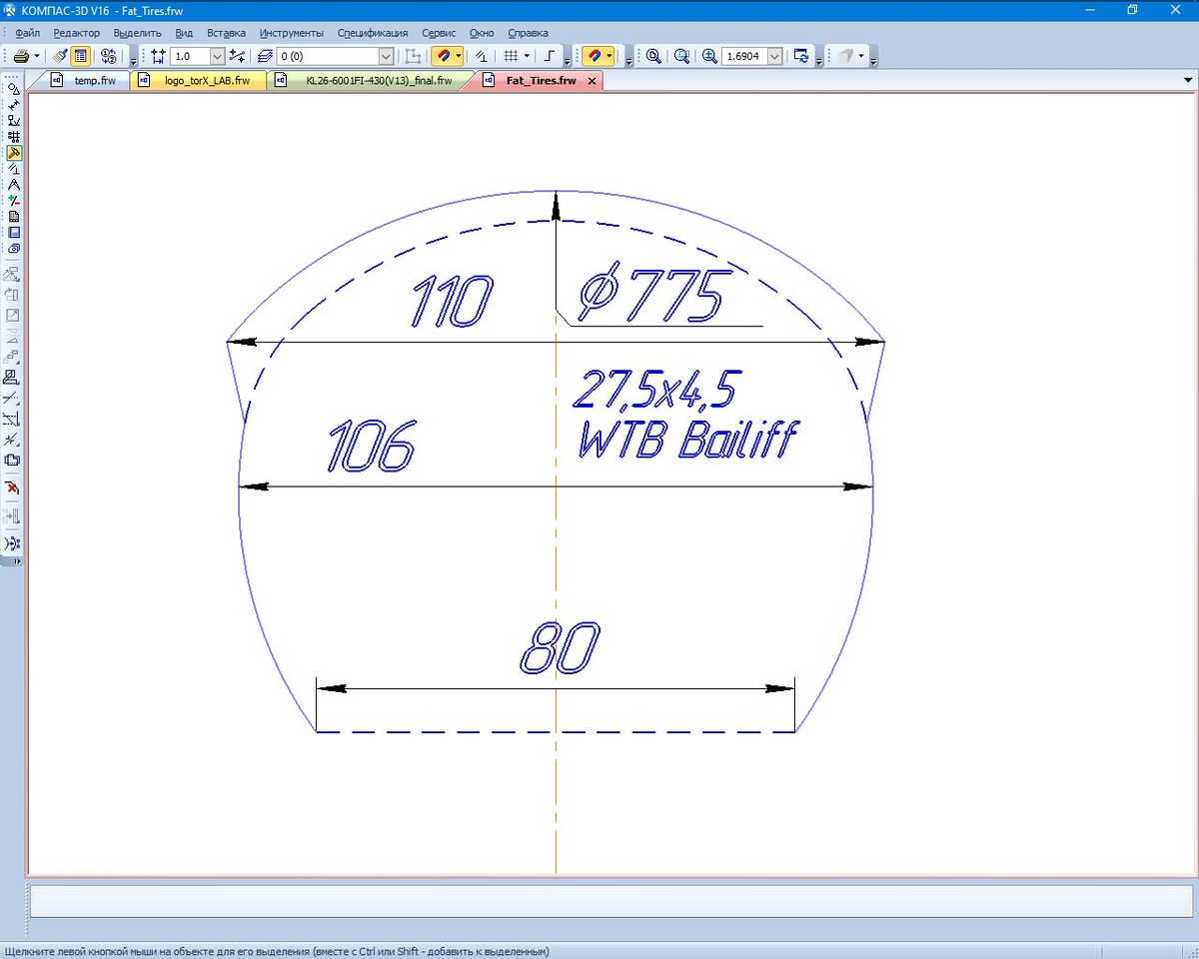The height and width of the screenshot is (959, 1199).
Task: Click the tab list arrow at right
Action: tap(1188, 81)
